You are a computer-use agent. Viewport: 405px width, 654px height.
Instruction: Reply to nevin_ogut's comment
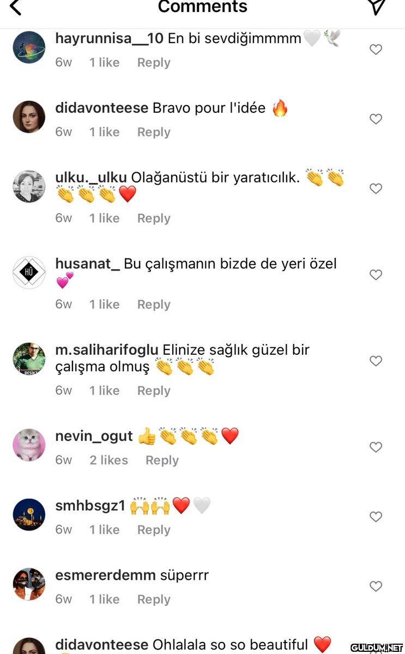162,460
